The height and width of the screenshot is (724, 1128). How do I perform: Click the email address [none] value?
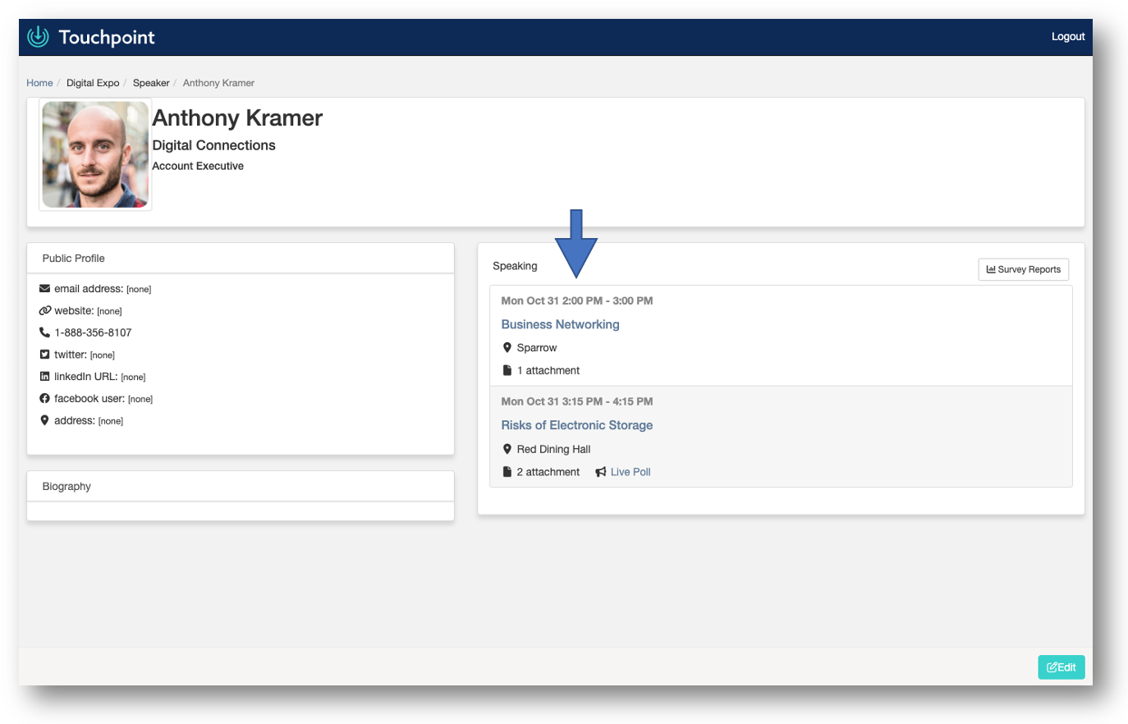point(139,290)
